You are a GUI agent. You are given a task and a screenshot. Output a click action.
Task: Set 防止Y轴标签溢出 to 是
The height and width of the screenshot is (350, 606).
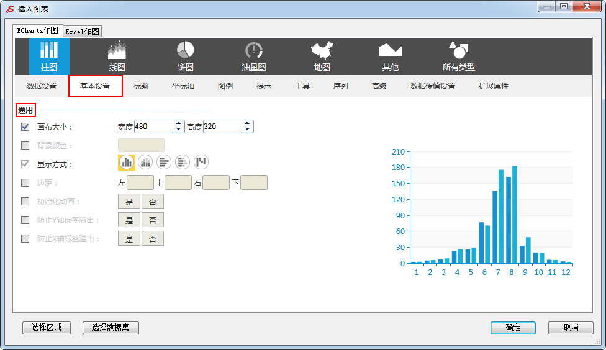coord(129,220)
